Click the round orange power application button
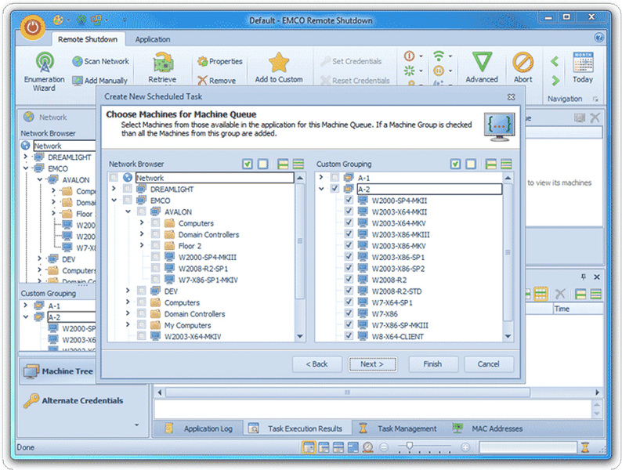The height and width of the screenshot is (470, 622). tap(33, 27)
